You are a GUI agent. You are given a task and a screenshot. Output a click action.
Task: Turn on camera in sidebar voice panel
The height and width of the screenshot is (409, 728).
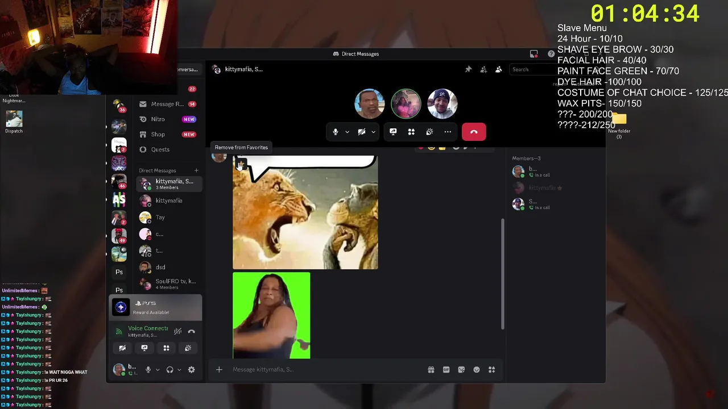tap(122, 348)
